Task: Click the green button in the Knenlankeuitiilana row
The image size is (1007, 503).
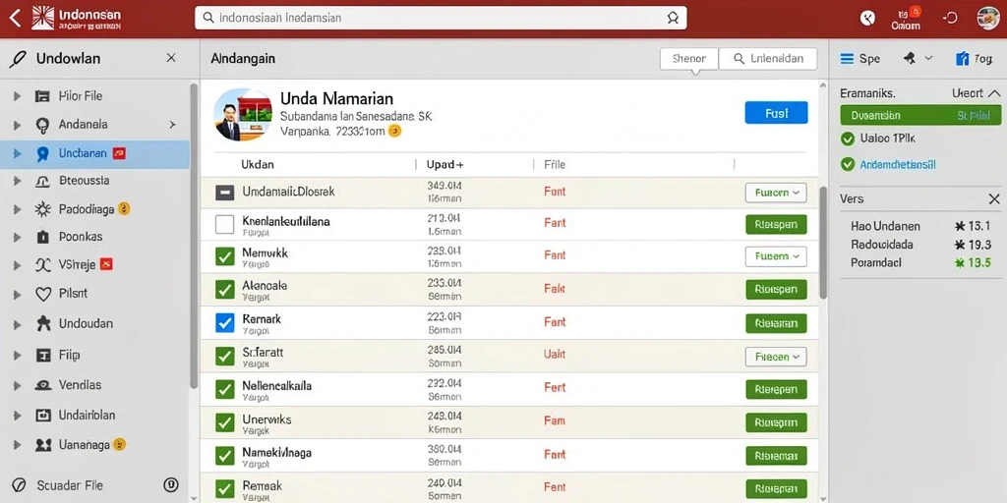Action: point(776,225)
